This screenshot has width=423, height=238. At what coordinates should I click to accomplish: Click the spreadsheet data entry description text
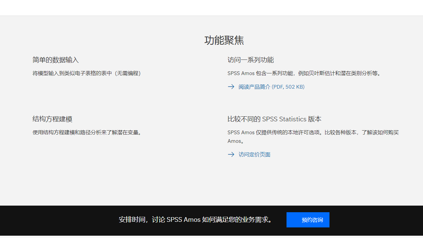tap(87, 73)
